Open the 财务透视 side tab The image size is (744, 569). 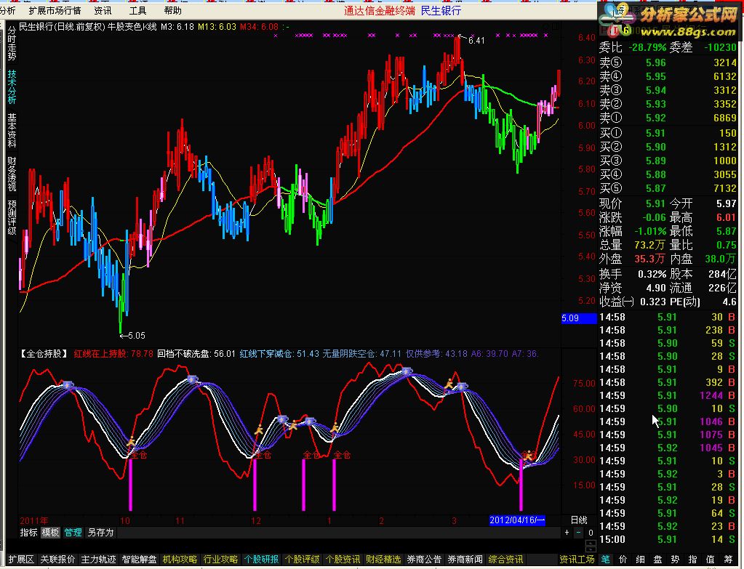(x=12, y=174)
